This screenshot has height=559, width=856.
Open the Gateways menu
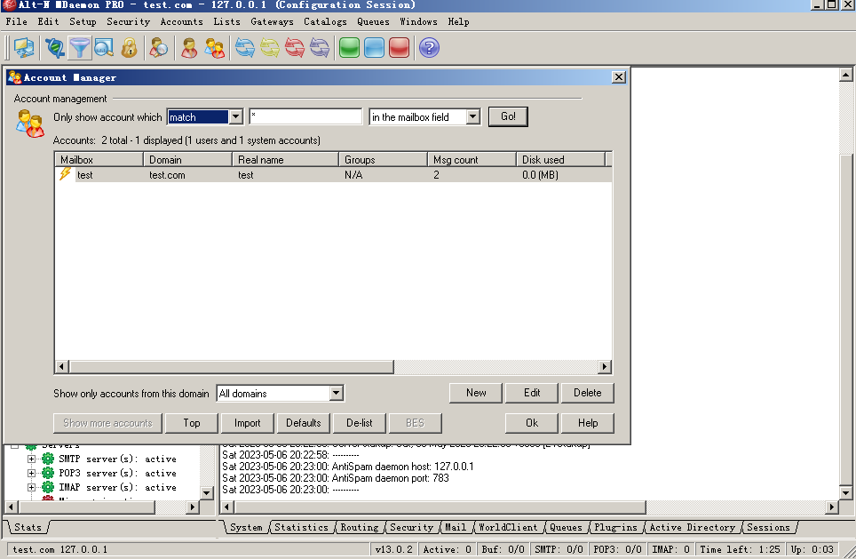tap(272, 22)
